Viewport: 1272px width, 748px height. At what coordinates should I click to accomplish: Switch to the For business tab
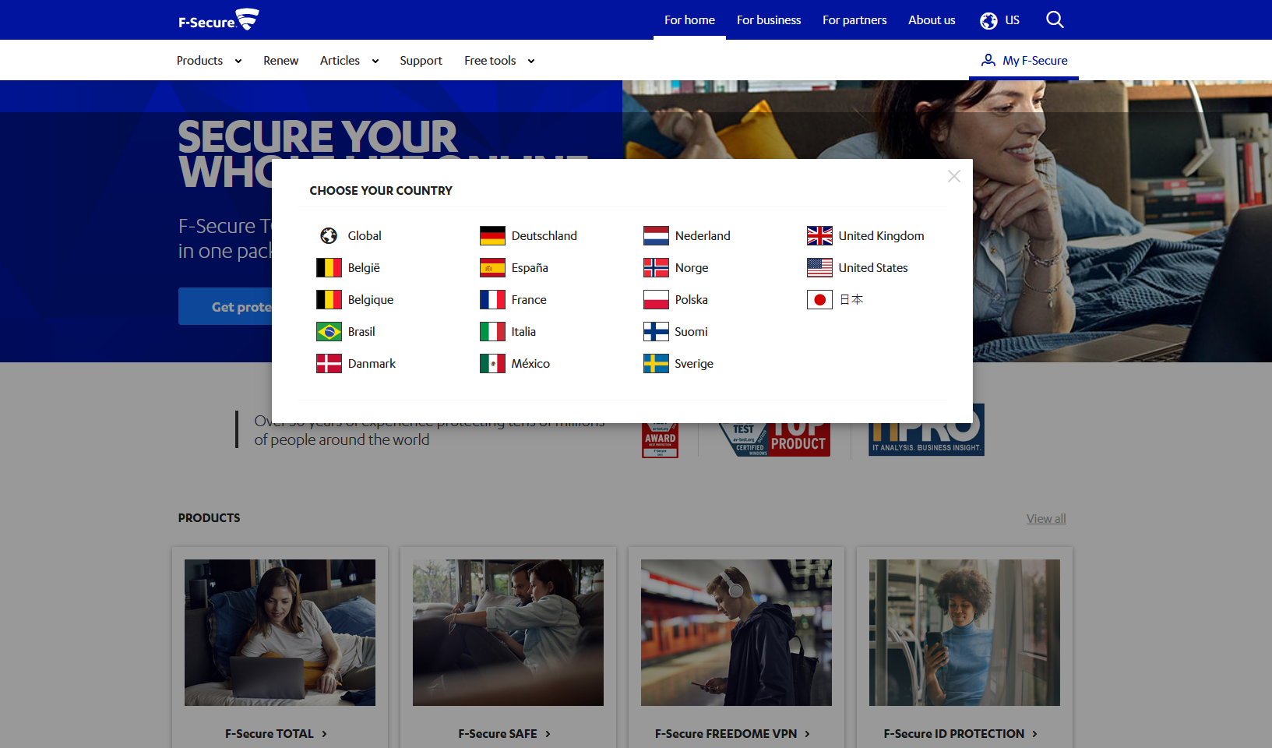(768, 20)
